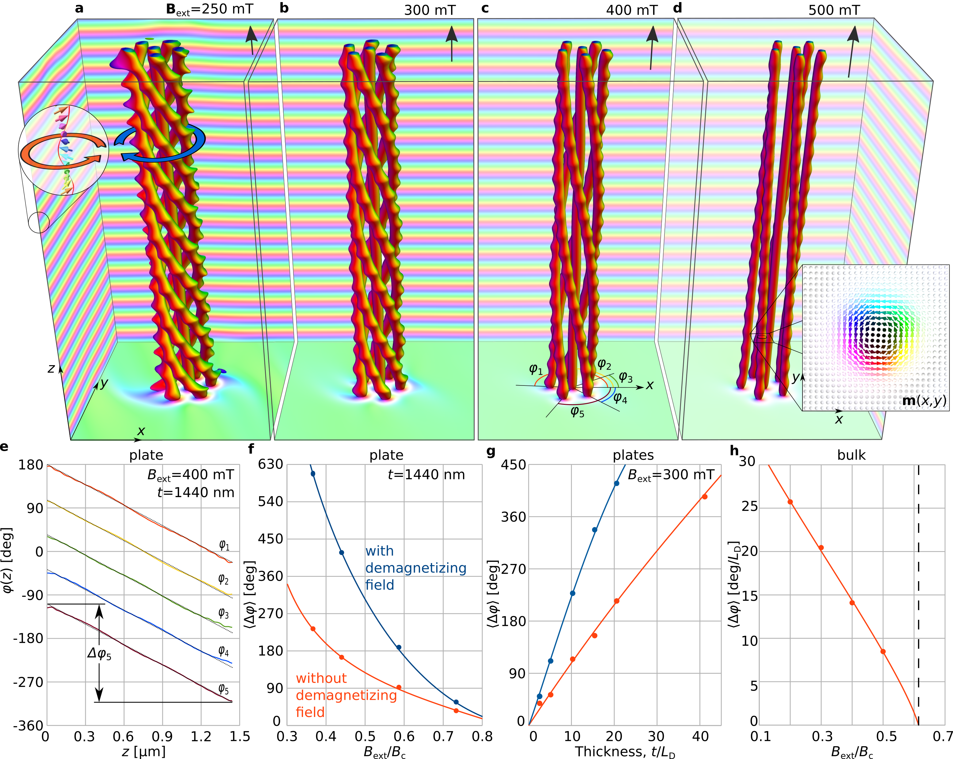The height and width of the screenshot is (759, 953).
Task: Click the orange data point near 25 in plot h
Action: [790, 502]
